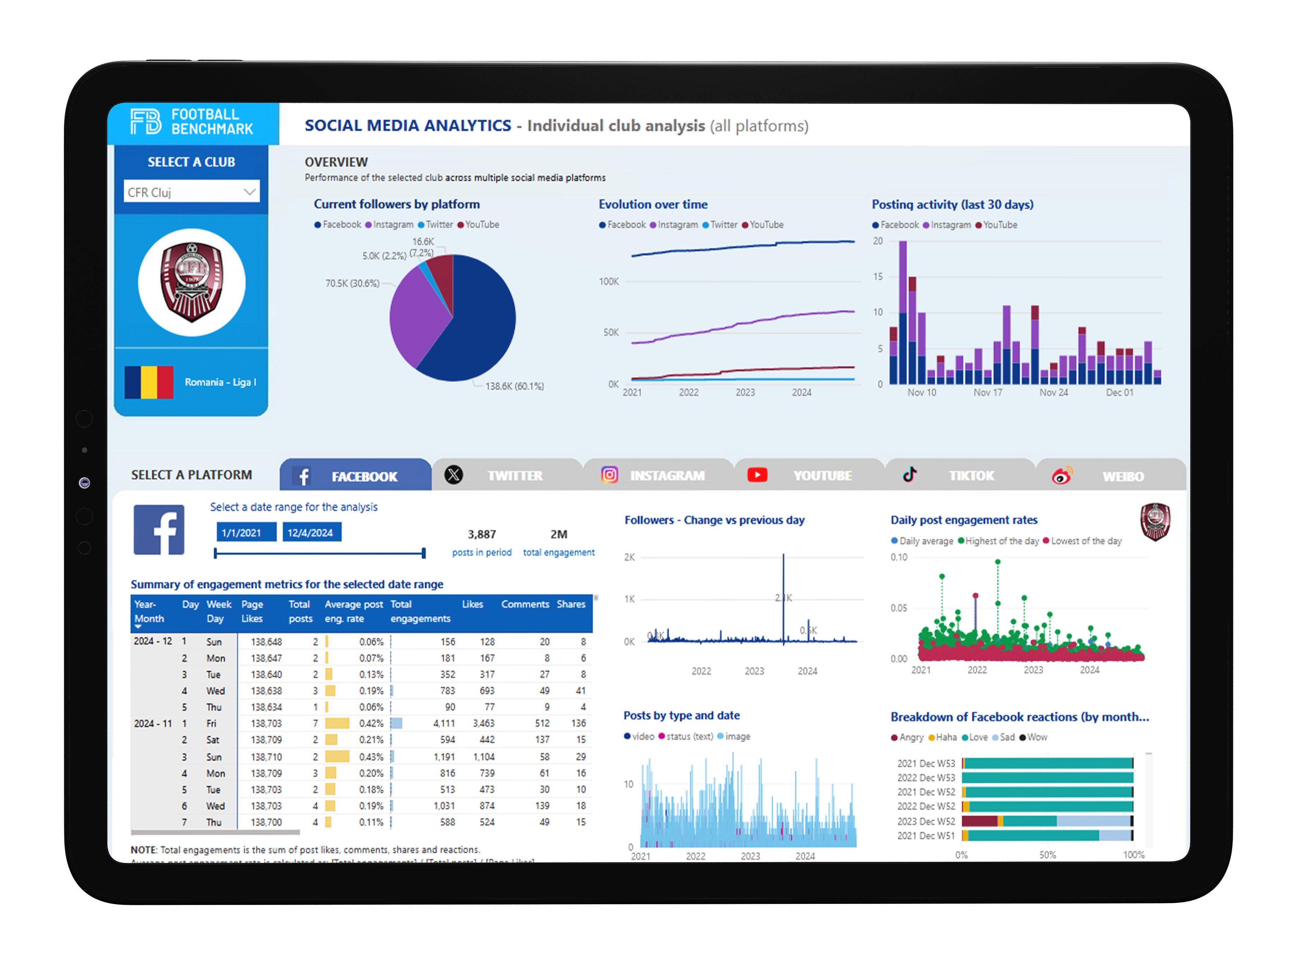
Task: Click the date range slider left handle
Action: tap(216, 553)
